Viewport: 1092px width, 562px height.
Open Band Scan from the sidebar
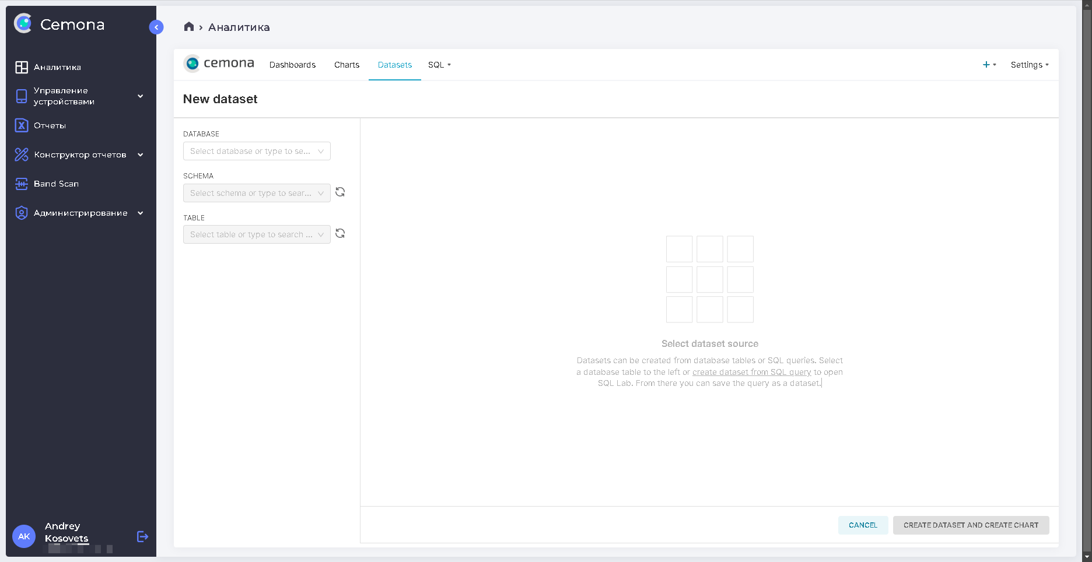point(56,184)
